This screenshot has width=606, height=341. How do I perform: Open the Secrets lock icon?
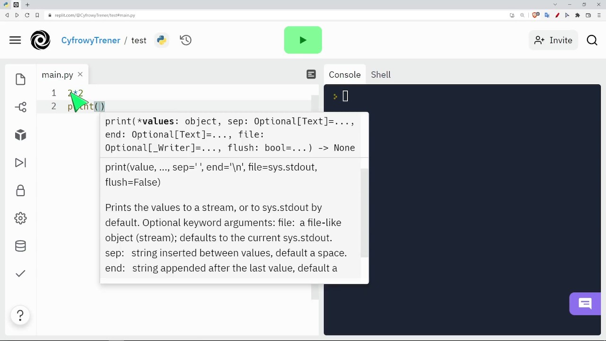[20, 190]
